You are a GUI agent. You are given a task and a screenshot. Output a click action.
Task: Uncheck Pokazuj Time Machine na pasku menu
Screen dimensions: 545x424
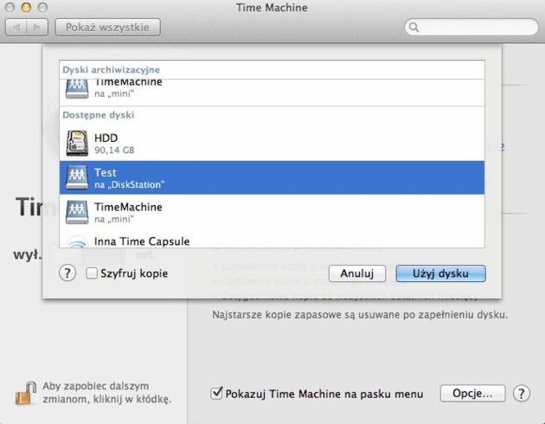click(216, 393)
